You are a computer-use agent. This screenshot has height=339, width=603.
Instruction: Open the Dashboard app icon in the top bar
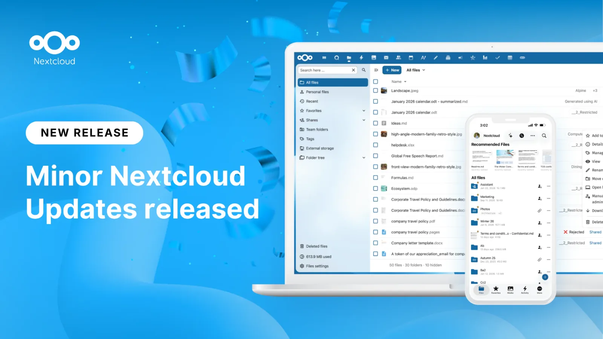pos(324,58)
